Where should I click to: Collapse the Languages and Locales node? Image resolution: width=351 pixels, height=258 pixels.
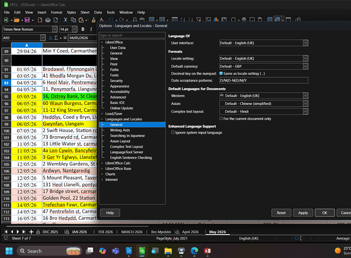point(102,119)
